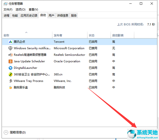The width and height of the screenshot is (159, 140).
Task: Click the 酷我科技 publisher cell
Action: 59,87
